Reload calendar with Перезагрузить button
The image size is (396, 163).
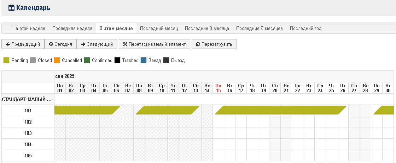tap(214, 44)
